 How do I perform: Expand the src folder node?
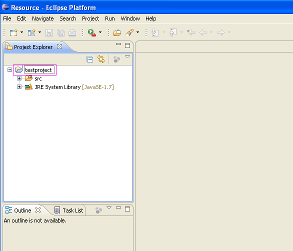coord(19,78)
